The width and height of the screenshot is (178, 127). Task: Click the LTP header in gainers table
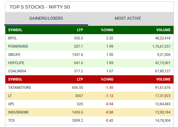click(x=80, y=30)
